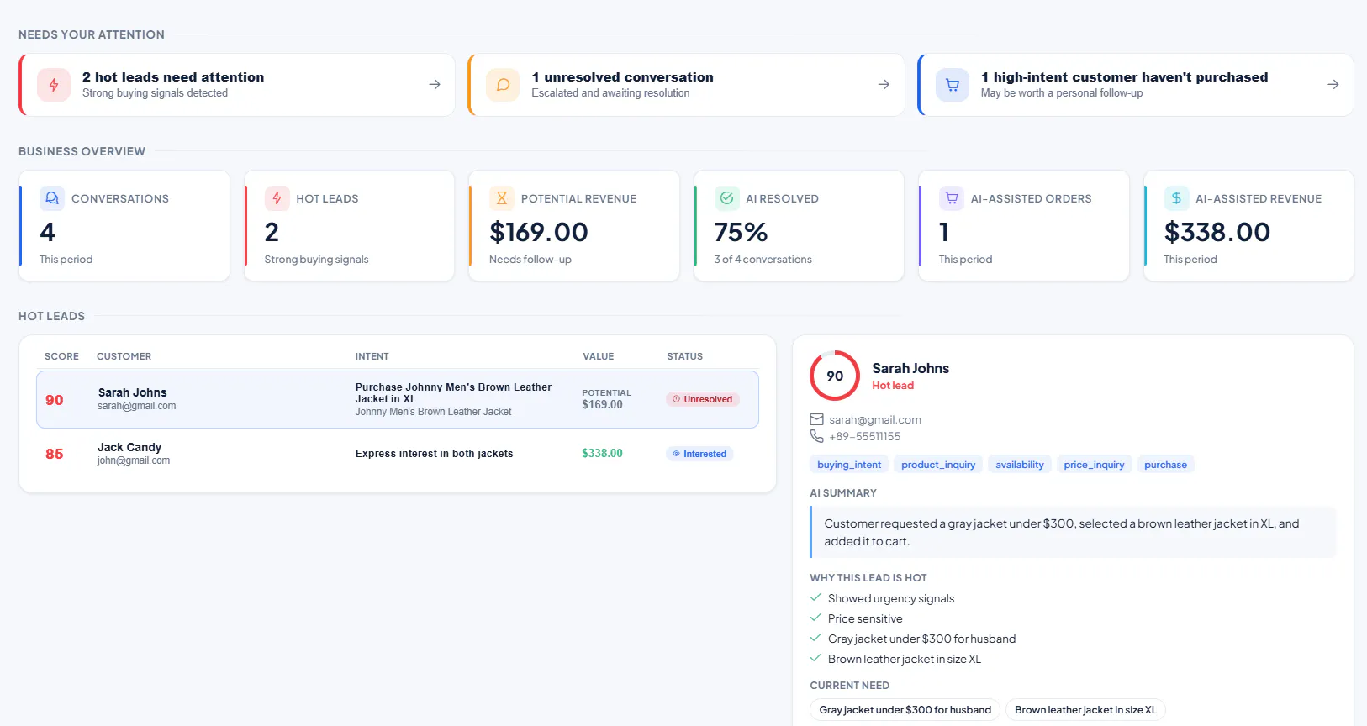Click the score 90 ring in lead detail
Screen dimensions: 1367x726
coord(835,376)
